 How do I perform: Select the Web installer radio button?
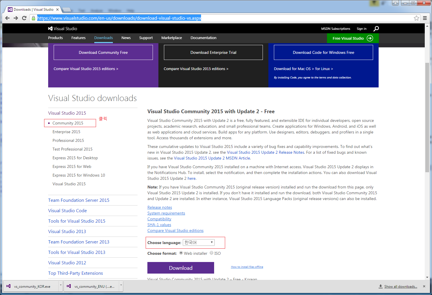[181, 253]
